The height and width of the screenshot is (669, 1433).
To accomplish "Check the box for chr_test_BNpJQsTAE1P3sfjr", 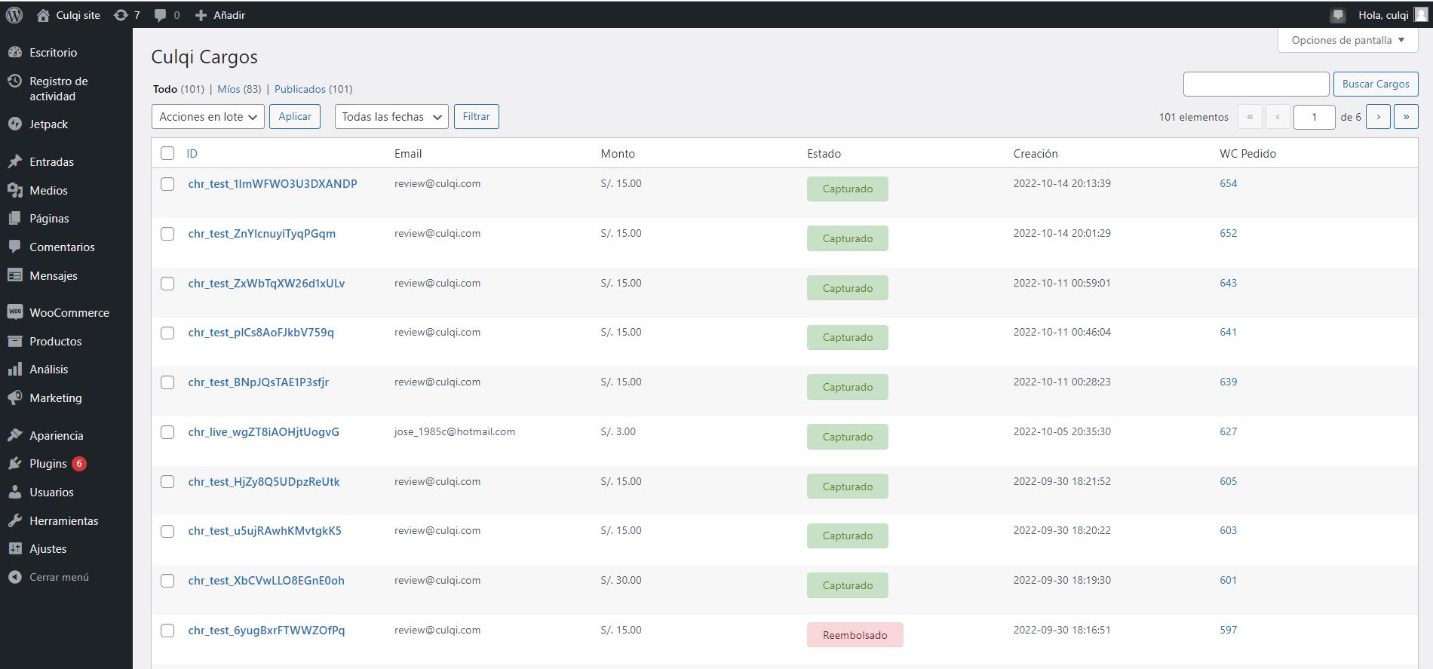I will (167, 382).
